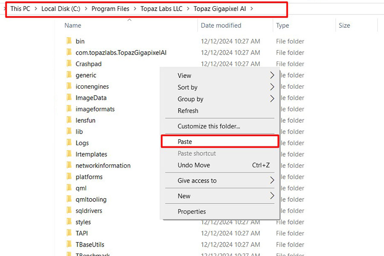Image resolution: width=384 pixels, height=256 pixels.
Task: Click the sqldrivers folder icon
Action: [69, 210]
